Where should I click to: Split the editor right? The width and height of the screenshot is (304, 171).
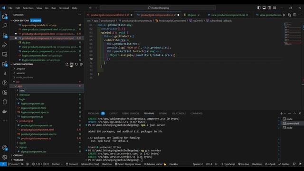(x=294, y=15)
